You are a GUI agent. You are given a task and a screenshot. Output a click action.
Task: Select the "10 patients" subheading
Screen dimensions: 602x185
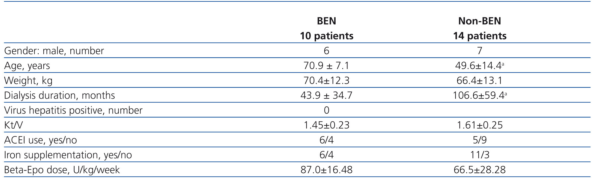(327, 36)
